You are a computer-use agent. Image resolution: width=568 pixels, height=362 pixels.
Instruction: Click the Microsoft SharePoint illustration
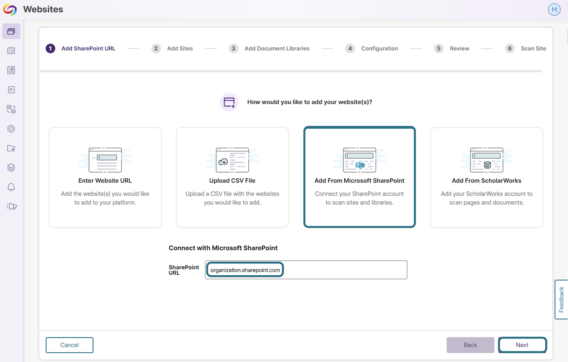click(359, 160)
